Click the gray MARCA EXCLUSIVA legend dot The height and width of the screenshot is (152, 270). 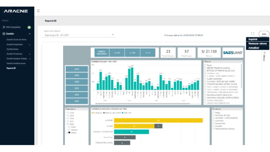point(104,113)
